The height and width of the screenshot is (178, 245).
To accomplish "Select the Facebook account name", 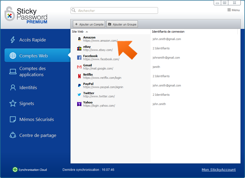I will pyautogui.click(x=90, y=56).
